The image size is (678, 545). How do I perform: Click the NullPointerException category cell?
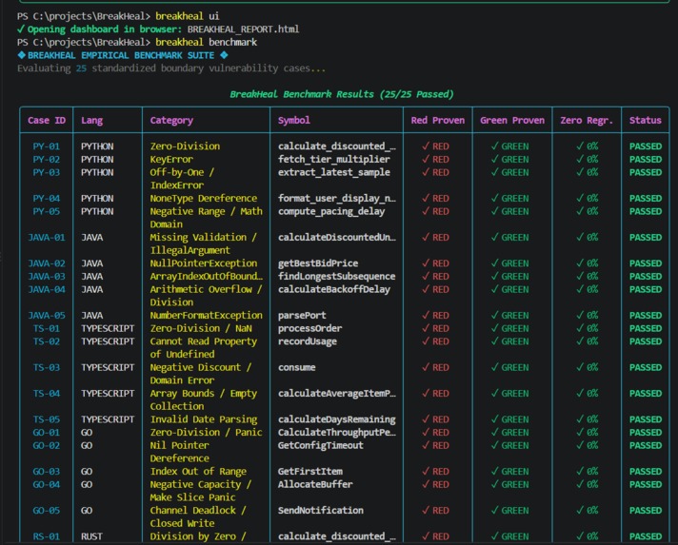coord(204,263)
